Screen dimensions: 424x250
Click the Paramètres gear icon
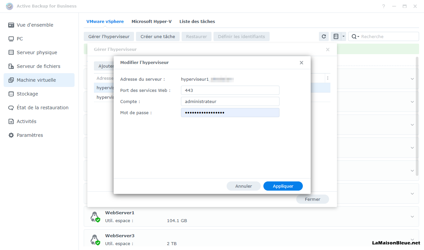point(11,135)
